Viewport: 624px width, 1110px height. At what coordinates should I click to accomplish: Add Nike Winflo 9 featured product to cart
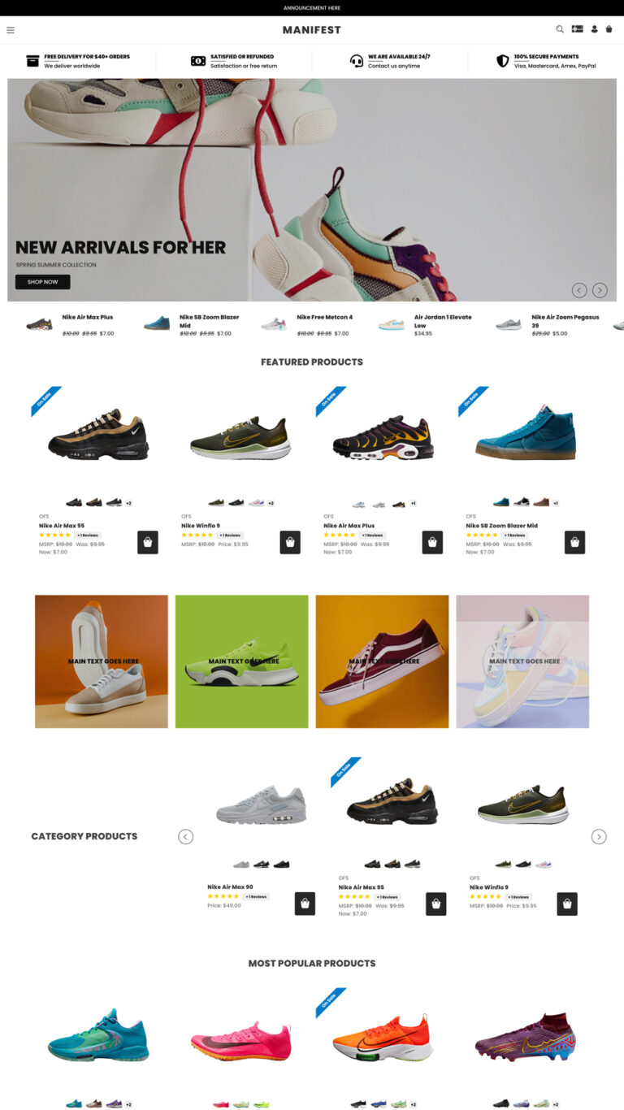pos(290,542)
